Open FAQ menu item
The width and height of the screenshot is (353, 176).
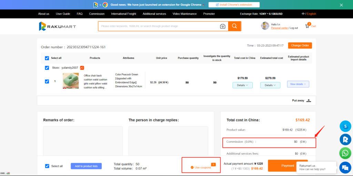(x=80, y=14)
